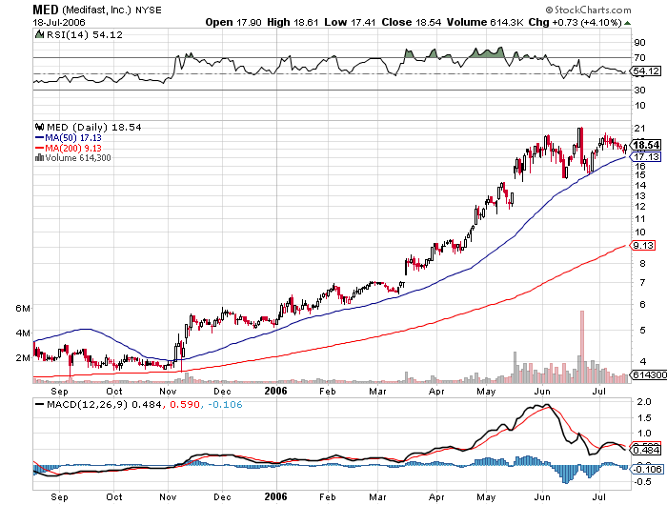The image size is (667, 505).
Task: Click the tall red volume spike bar in late June
Action: click(x=582, y=347)
